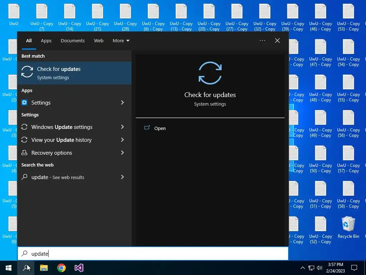Screen dimensions: 366x275
Task: Open File Explorer from the taskbar
Action: click(x=44, y=268)
